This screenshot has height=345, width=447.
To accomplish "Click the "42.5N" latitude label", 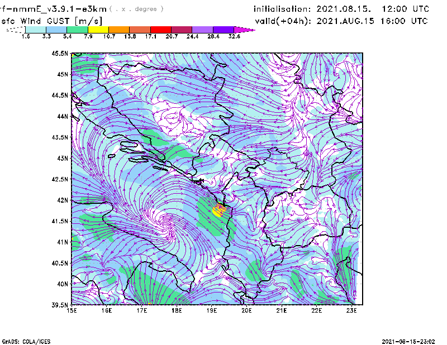I will click(60, 179).
